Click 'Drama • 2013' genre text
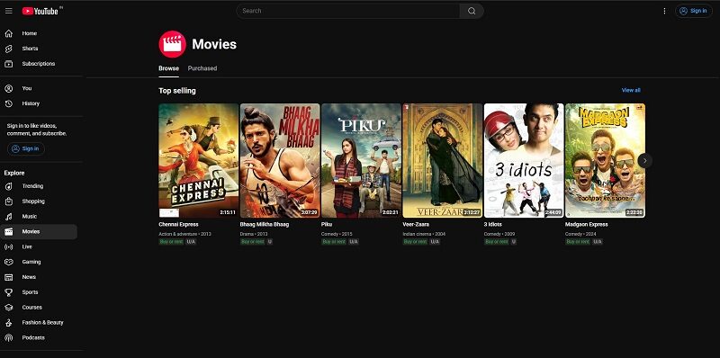 click(254, 234)
